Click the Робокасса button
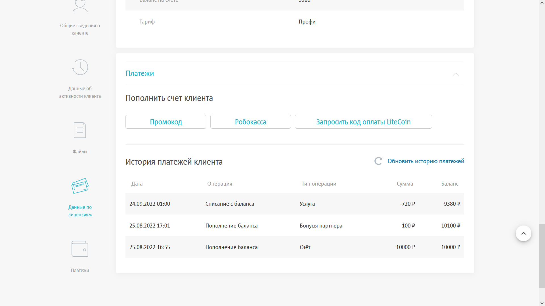 coord(251,122)
